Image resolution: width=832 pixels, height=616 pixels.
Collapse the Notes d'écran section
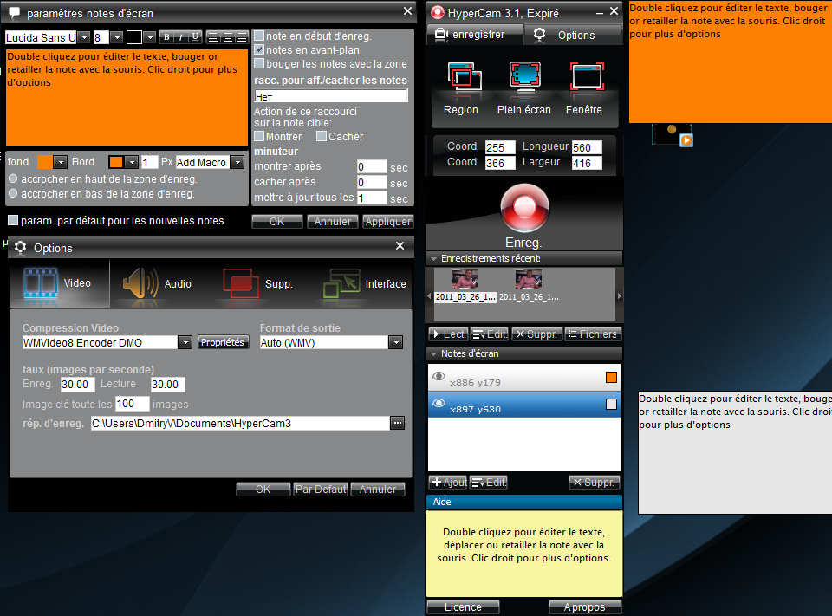tap(433, 353)
